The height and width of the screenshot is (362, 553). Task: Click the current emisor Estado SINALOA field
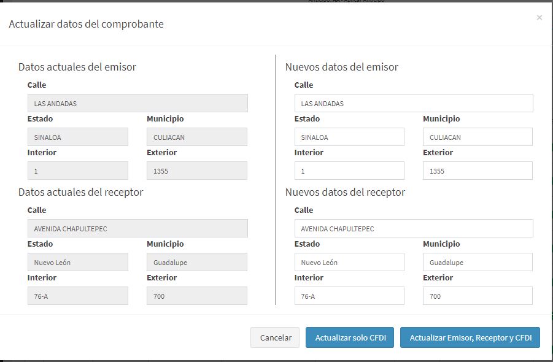pos(78,137)
